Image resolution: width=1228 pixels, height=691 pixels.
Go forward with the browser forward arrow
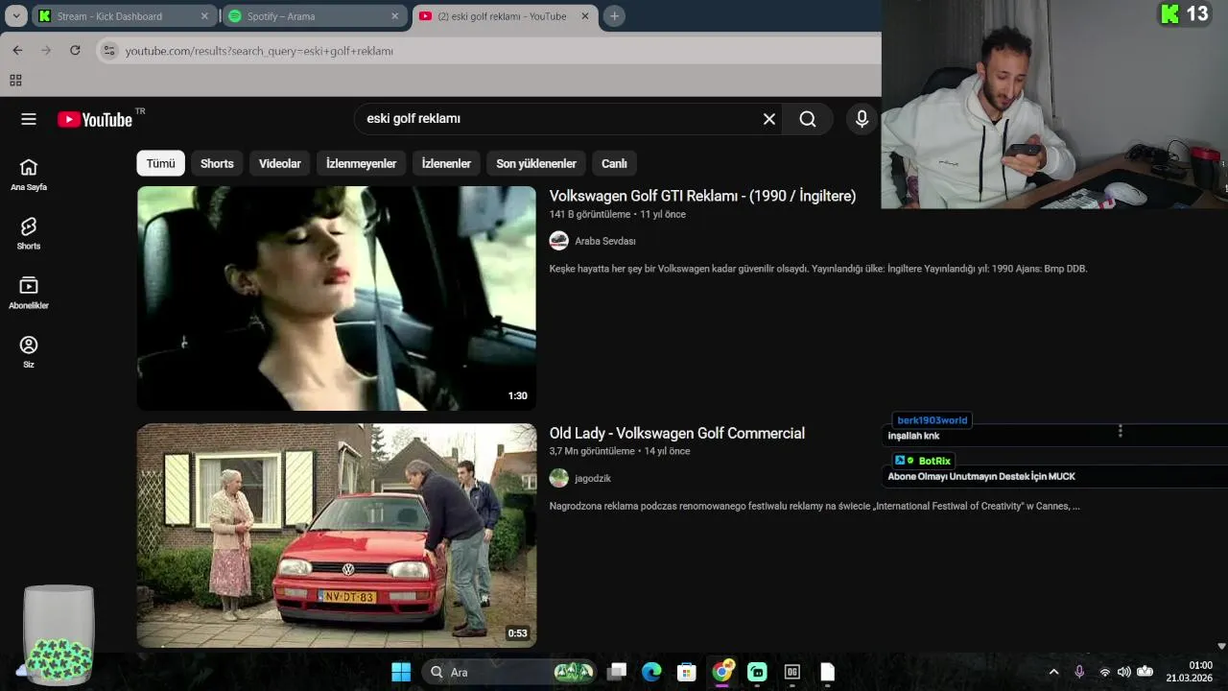pos(45,50)
